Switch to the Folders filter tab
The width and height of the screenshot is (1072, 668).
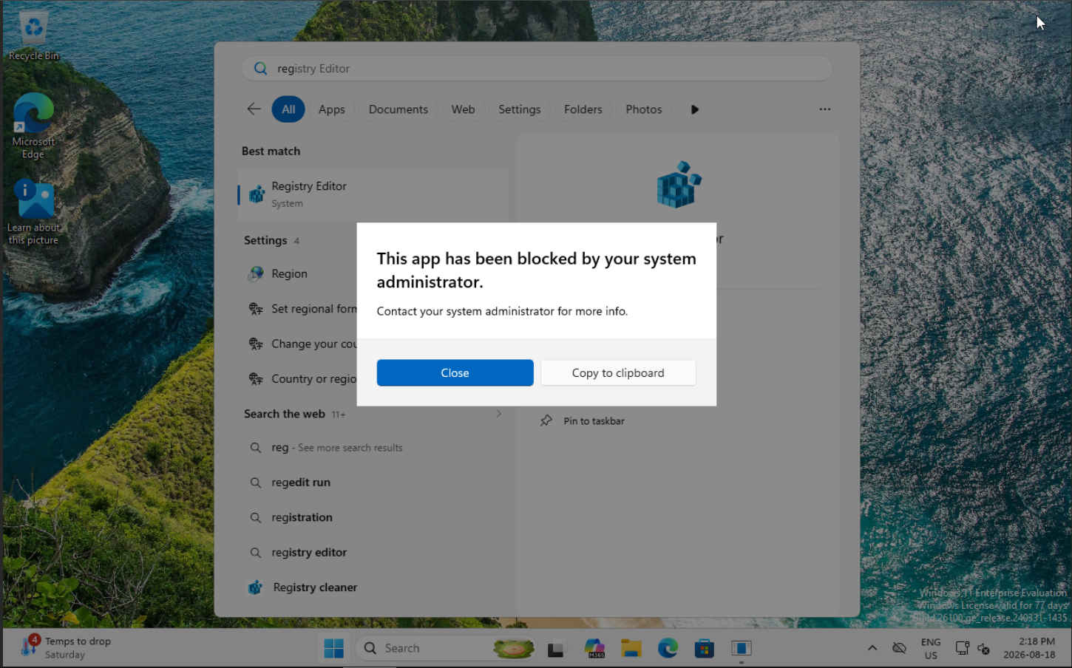[x=583, y=109]
